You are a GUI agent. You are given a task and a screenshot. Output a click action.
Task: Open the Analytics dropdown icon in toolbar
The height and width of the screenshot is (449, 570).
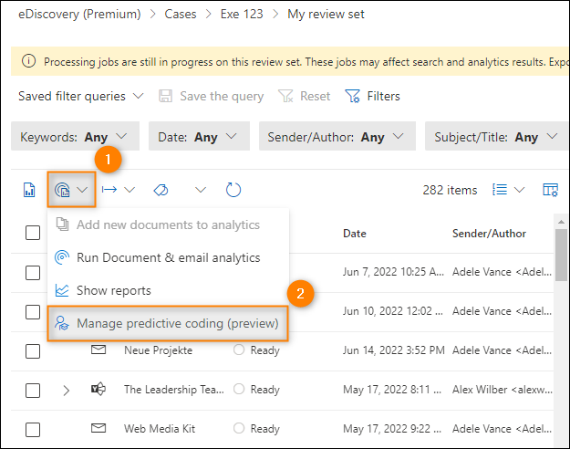click(x=62, y=190)
